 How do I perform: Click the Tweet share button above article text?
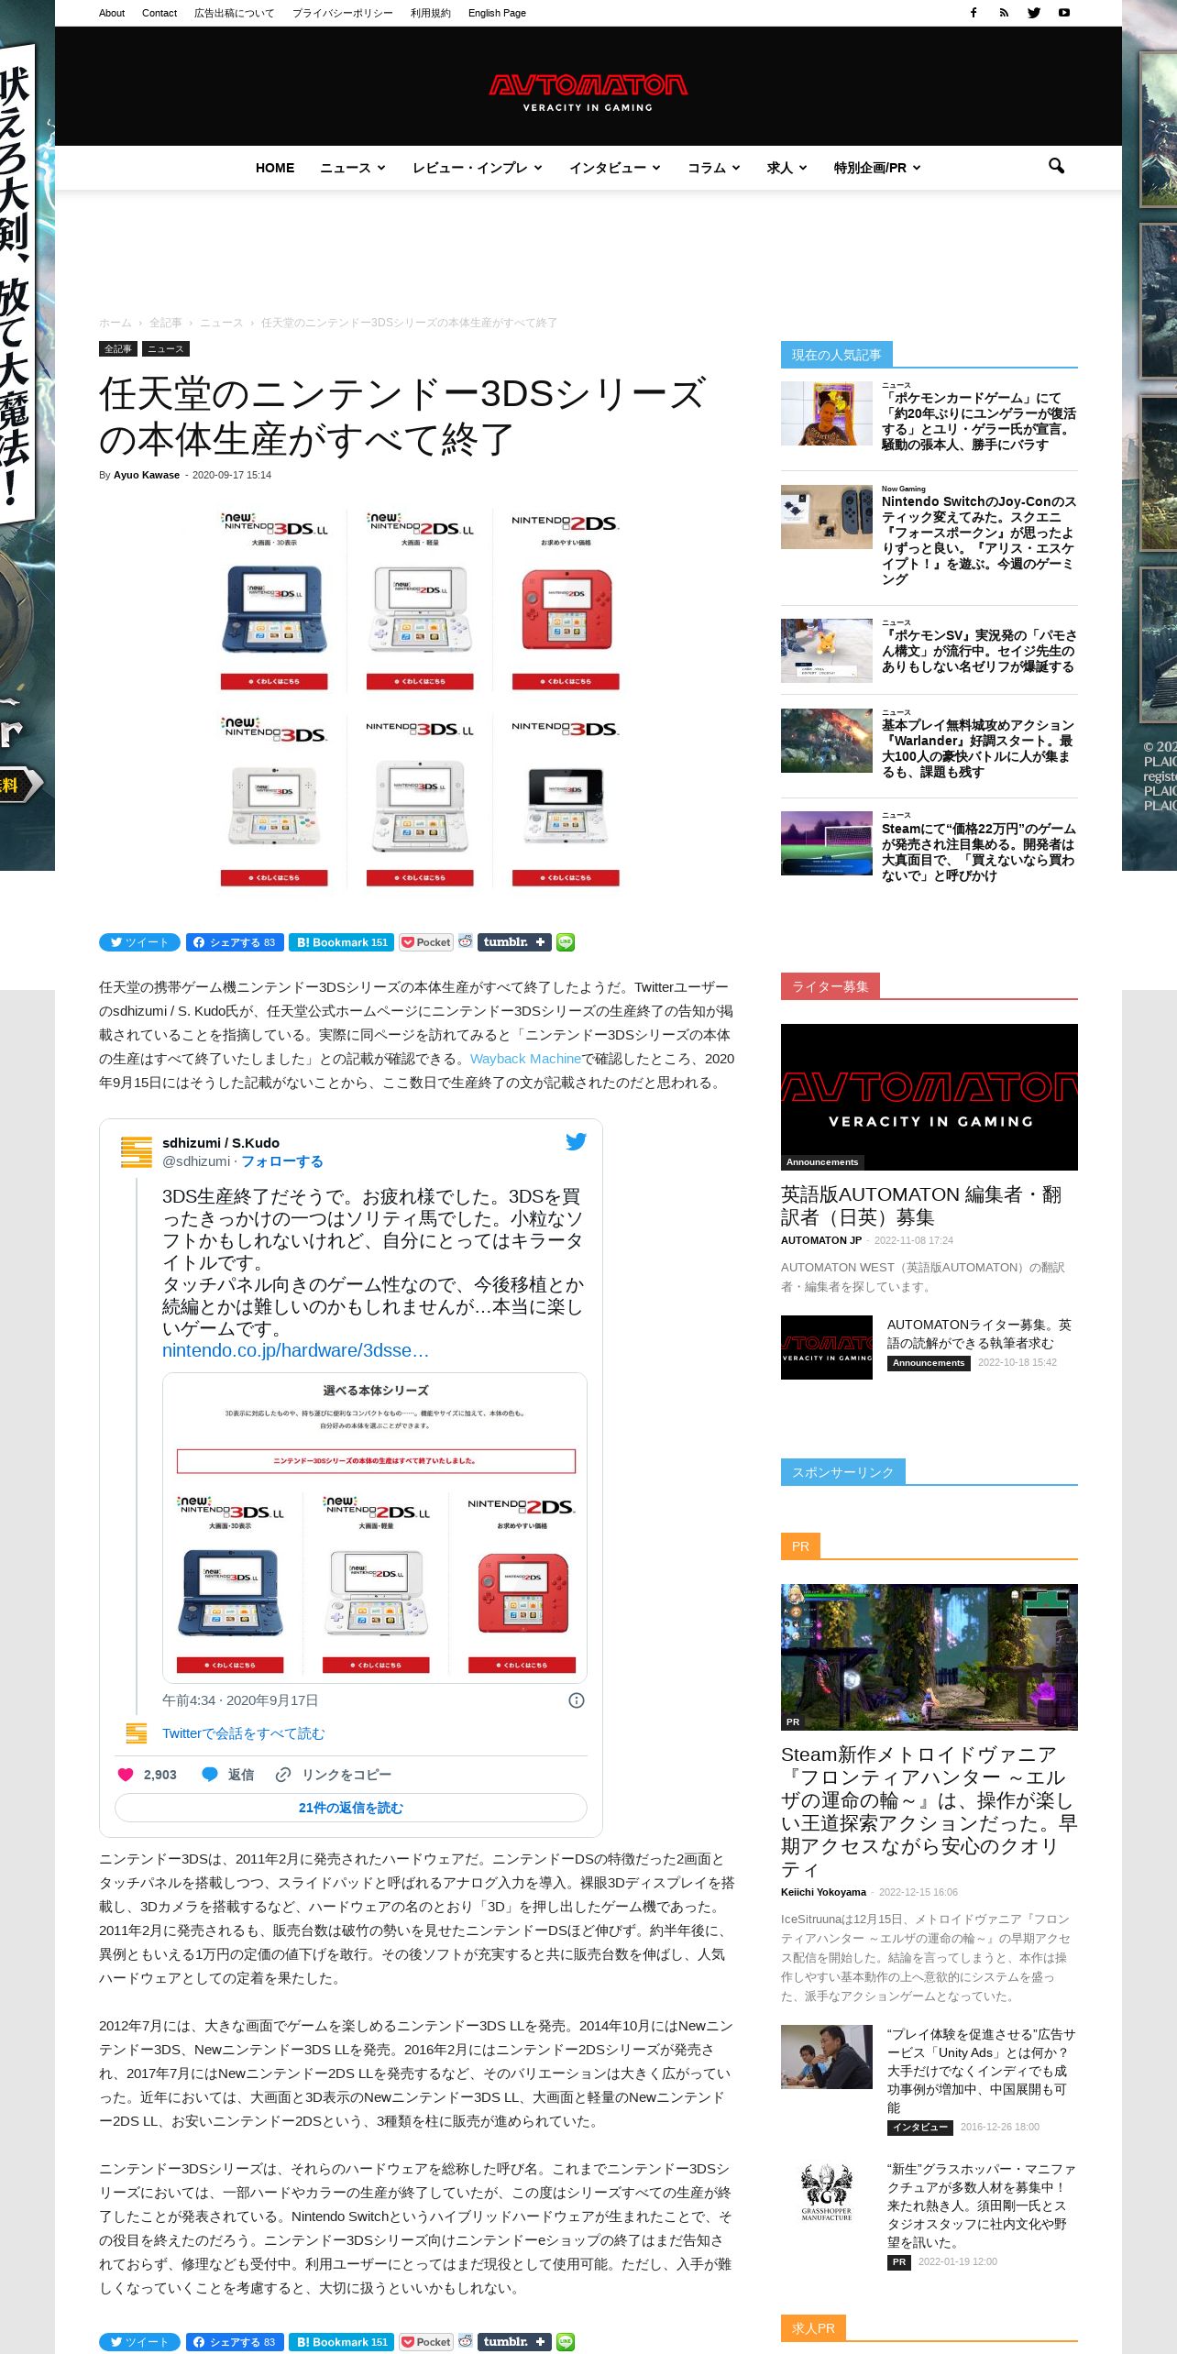[139, 942]
